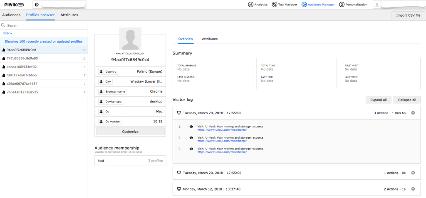Click the Tag Manager module icon
Screen dimensions: 426x198
click(275, 5)
